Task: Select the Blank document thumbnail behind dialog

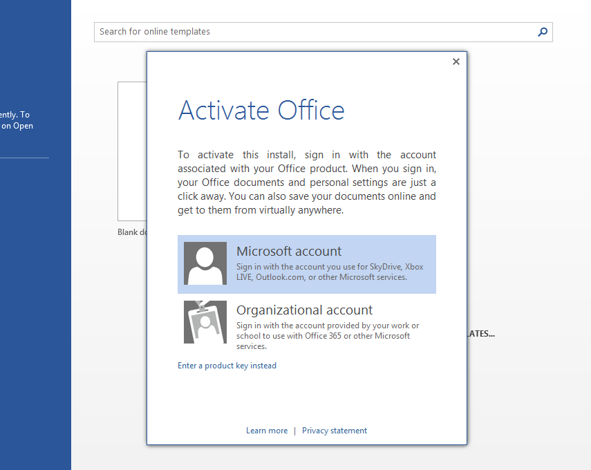Action: pos(132,151)
